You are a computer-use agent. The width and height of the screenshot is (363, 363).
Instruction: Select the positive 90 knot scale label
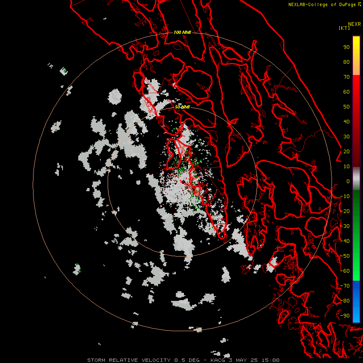click(346, 47)
